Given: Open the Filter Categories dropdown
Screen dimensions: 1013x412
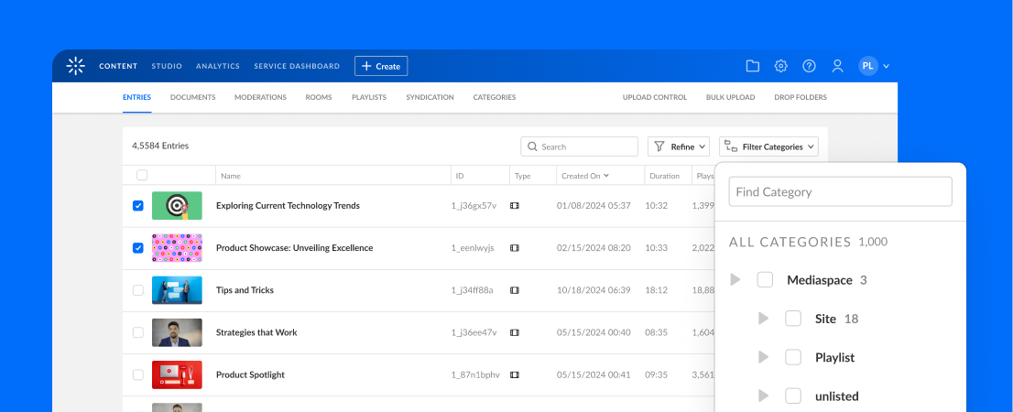Looking at the screenshot, I should (x=768, y=146).
